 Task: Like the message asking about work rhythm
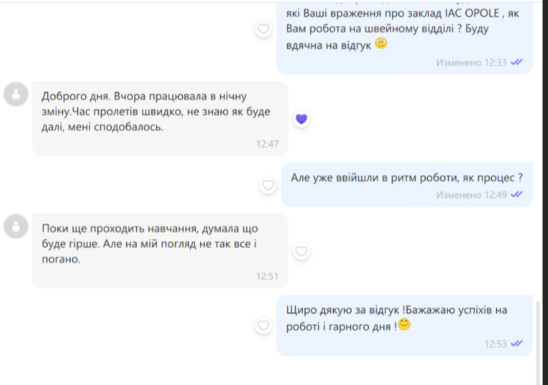268,185
